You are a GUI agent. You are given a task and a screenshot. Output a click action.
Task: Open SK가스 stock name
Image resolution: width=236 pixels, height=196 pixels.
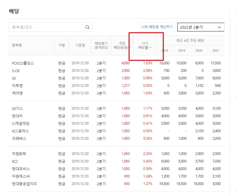click(17, 108)
